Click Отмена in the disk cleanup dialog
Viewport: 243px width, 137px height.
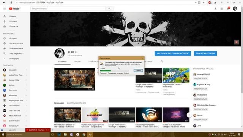point(138,70)
